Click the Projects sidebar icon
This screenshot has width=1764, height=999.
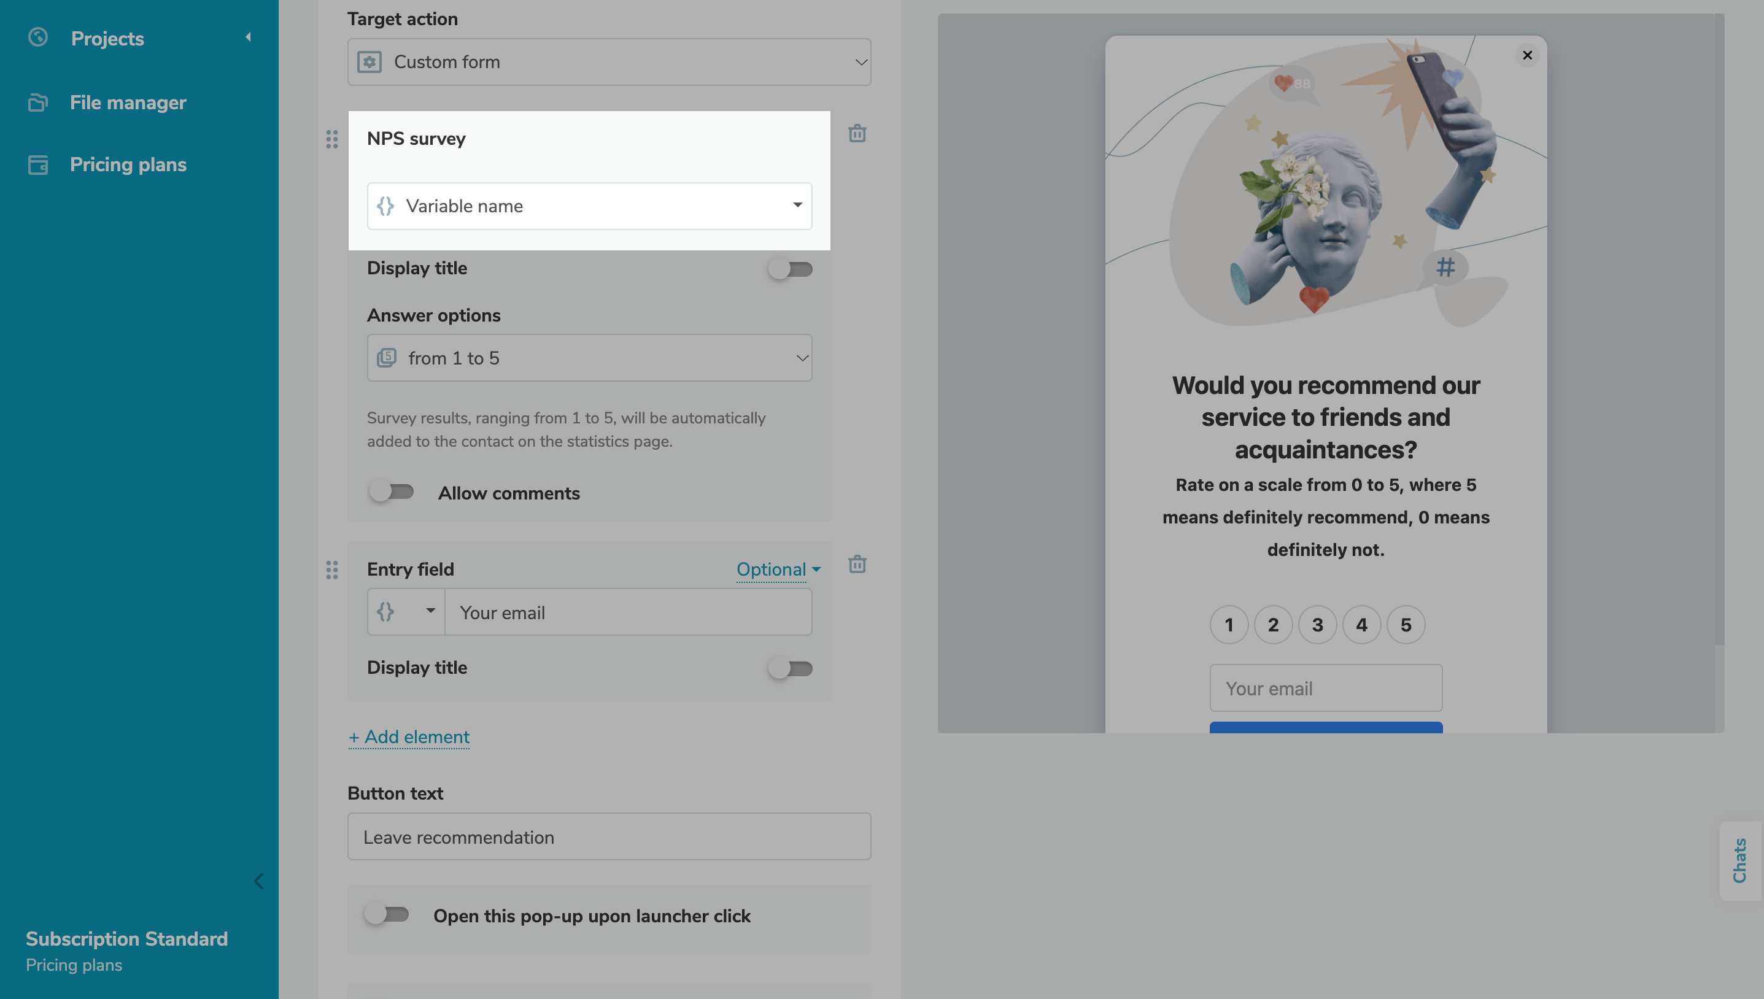coord(39,37)
